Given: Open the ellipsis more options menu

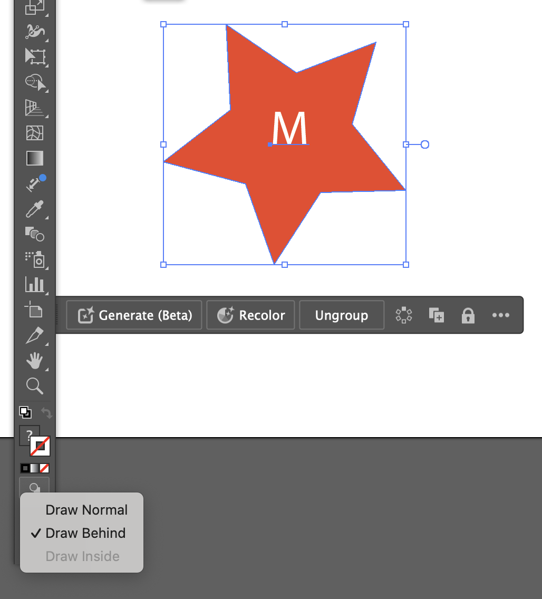Looking at the screenshot, I should (x=501, y=315).
